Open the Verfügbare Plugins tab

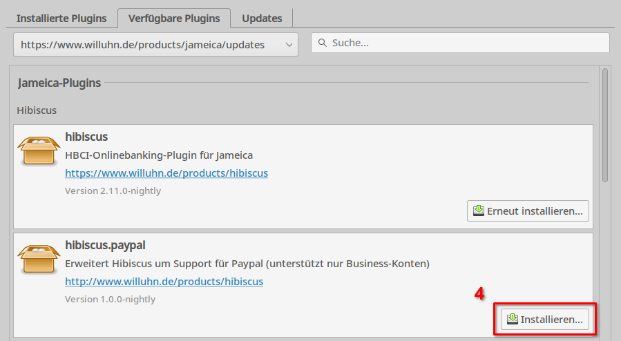click(x=174, y=18)
